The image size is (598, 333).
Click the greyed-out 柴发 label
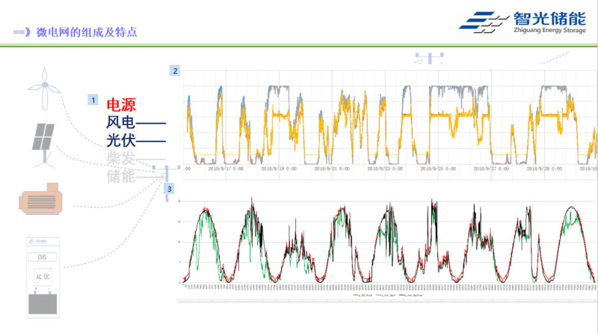click(x=121, y=158)
